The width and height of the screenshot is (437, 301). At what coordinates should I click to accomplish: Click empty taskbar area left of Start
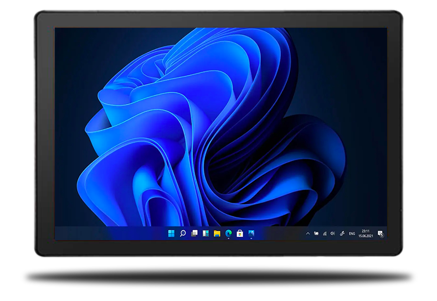click(111, 234)
